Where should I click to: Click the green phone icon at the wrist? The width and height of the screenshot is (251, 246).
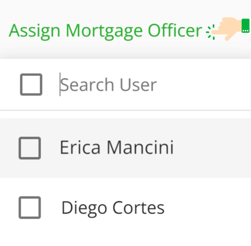tap(245, 26)
